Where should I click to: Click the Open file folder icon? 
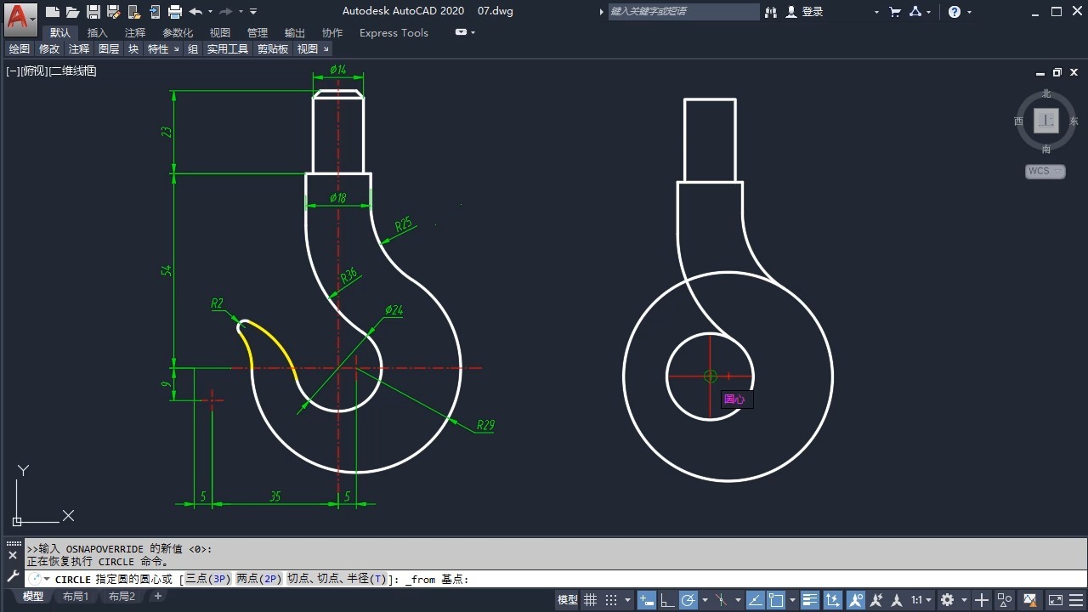coord(72,12)
